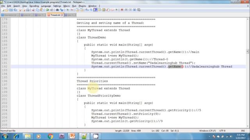Open the Language menu
Screen dimensions: 250x140
point(46,6)
